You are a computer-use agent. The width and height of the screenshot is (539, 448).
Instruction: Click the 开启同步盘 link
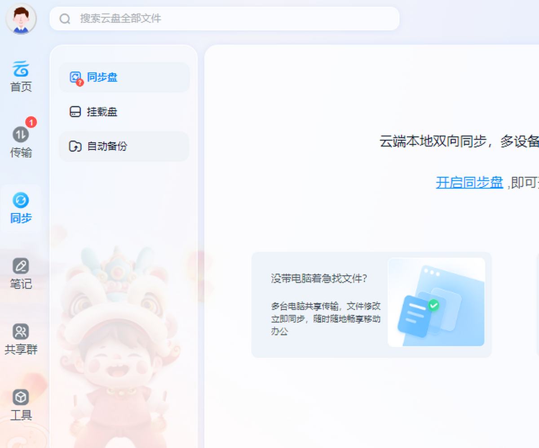(469, 182)
